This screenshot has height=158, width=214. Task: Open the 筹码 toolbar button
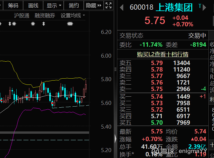13,5
